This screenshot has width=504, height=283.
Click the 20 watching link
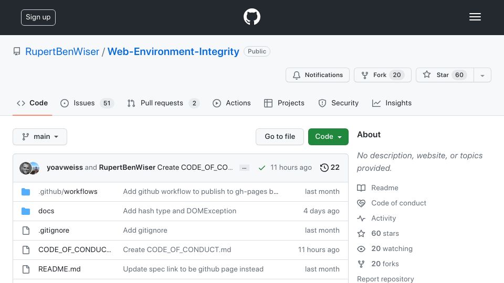click(392, 248)
